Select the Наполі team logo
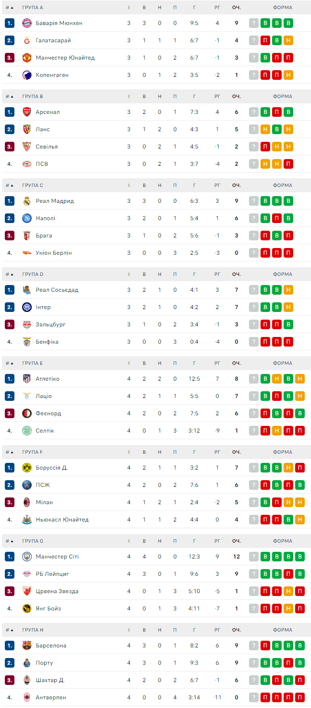 coord(27,218)
